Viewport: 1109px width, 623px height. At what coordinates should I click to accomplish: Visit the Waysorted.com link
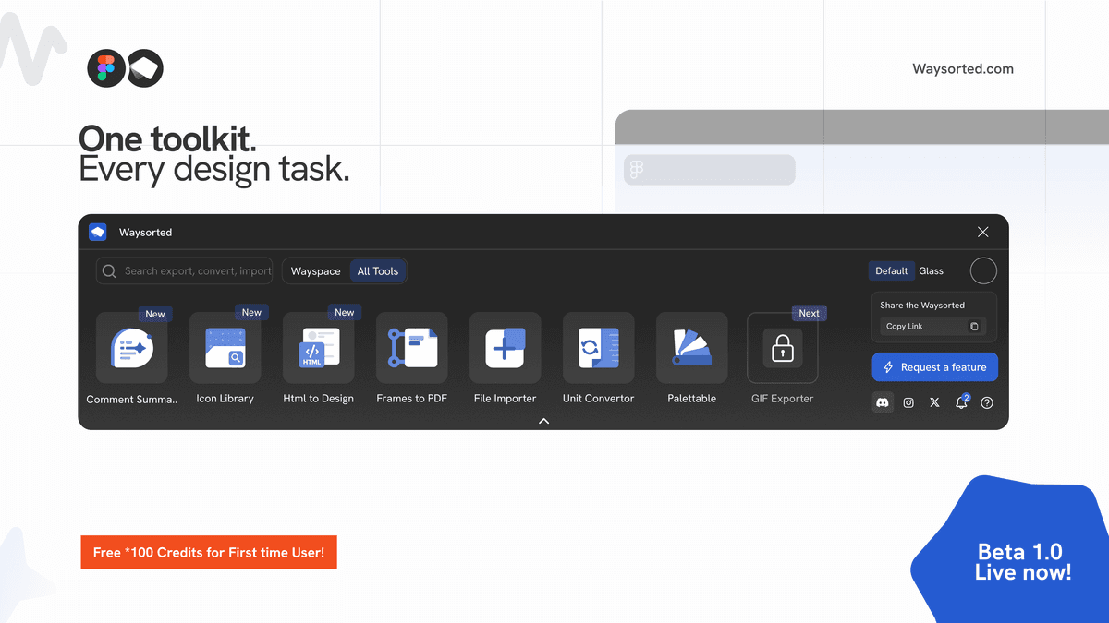click(963, 69)
